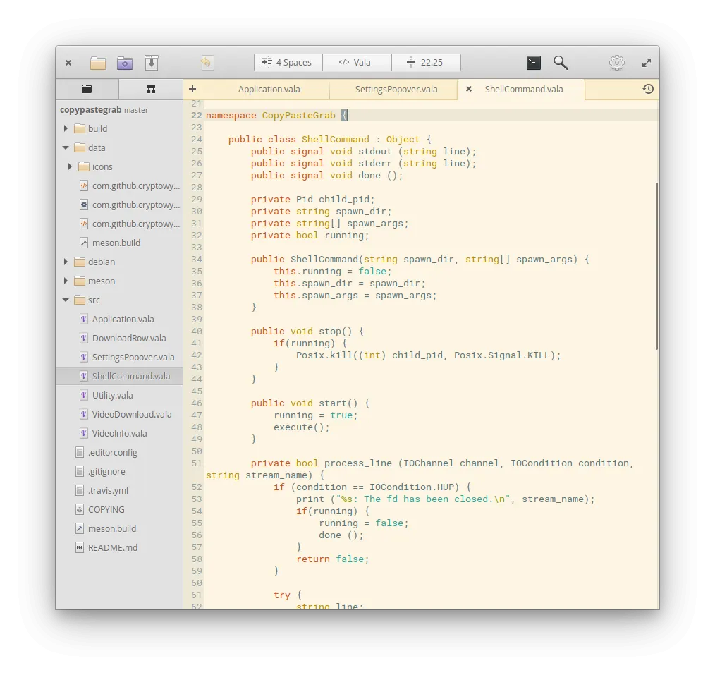Click line number 46 in the gutter
Screen dimensions: 715x675
coord(197,403)
